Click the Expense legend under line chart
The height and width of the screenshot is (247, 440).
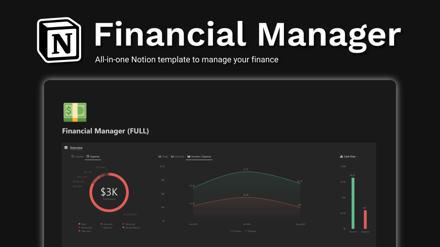coord(250,231)
